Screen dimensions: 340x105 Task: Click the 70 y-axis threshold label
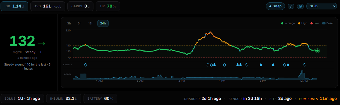69,57
